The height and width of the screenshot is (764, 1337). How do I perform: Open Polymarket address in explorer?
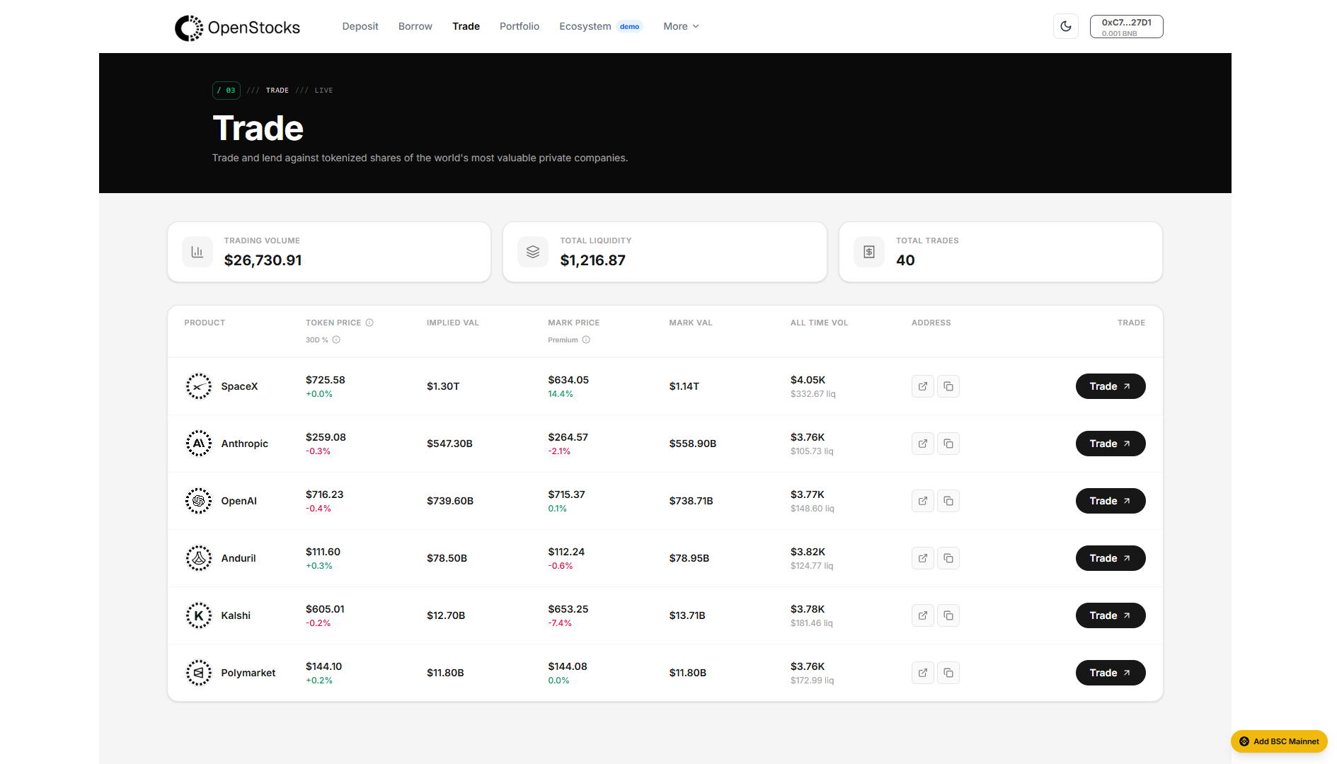tap(923, 673)
